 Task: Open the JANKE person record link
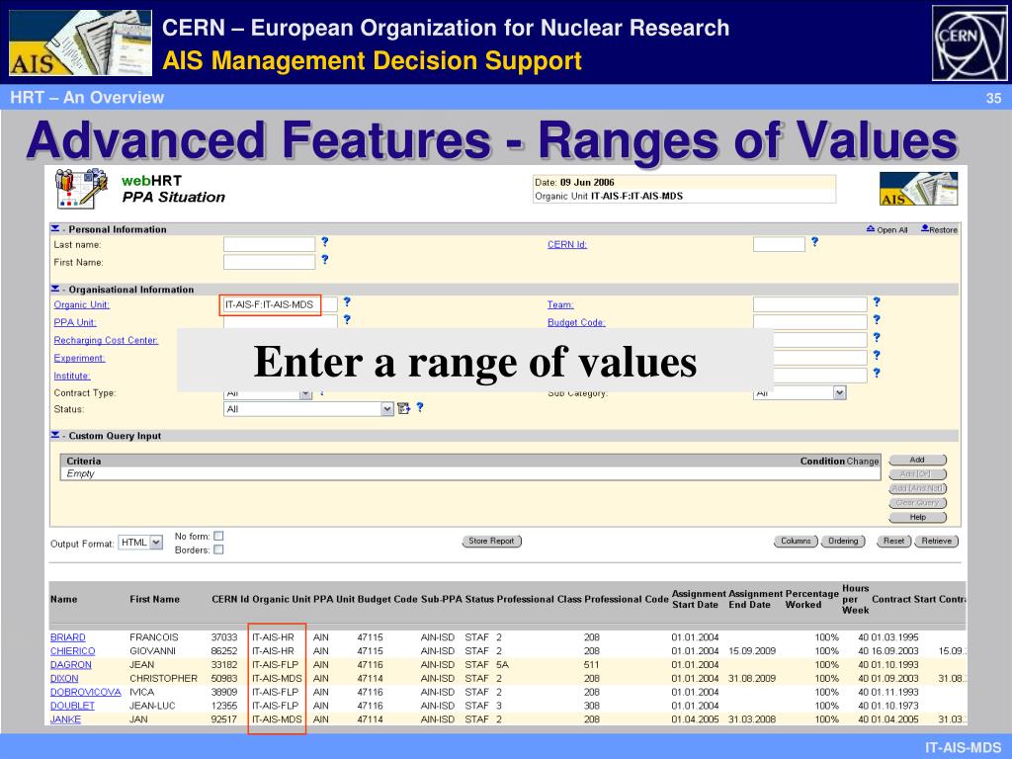(66, 719)
